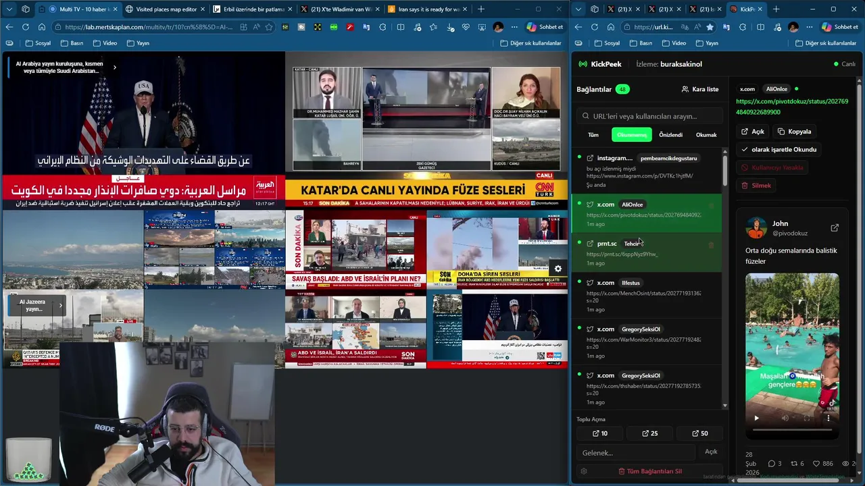Open the Yayın bookmarks folder in the left browser

[138, 43]
